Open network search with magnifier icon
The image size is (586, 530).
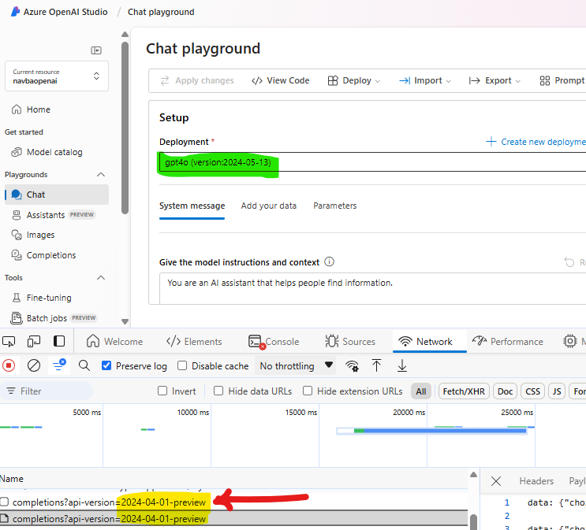tap(84, 365)
